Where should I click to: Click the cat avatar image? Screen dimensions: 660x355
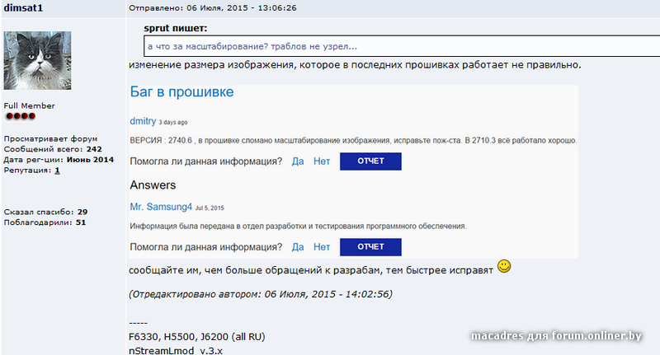coord(37,60)
